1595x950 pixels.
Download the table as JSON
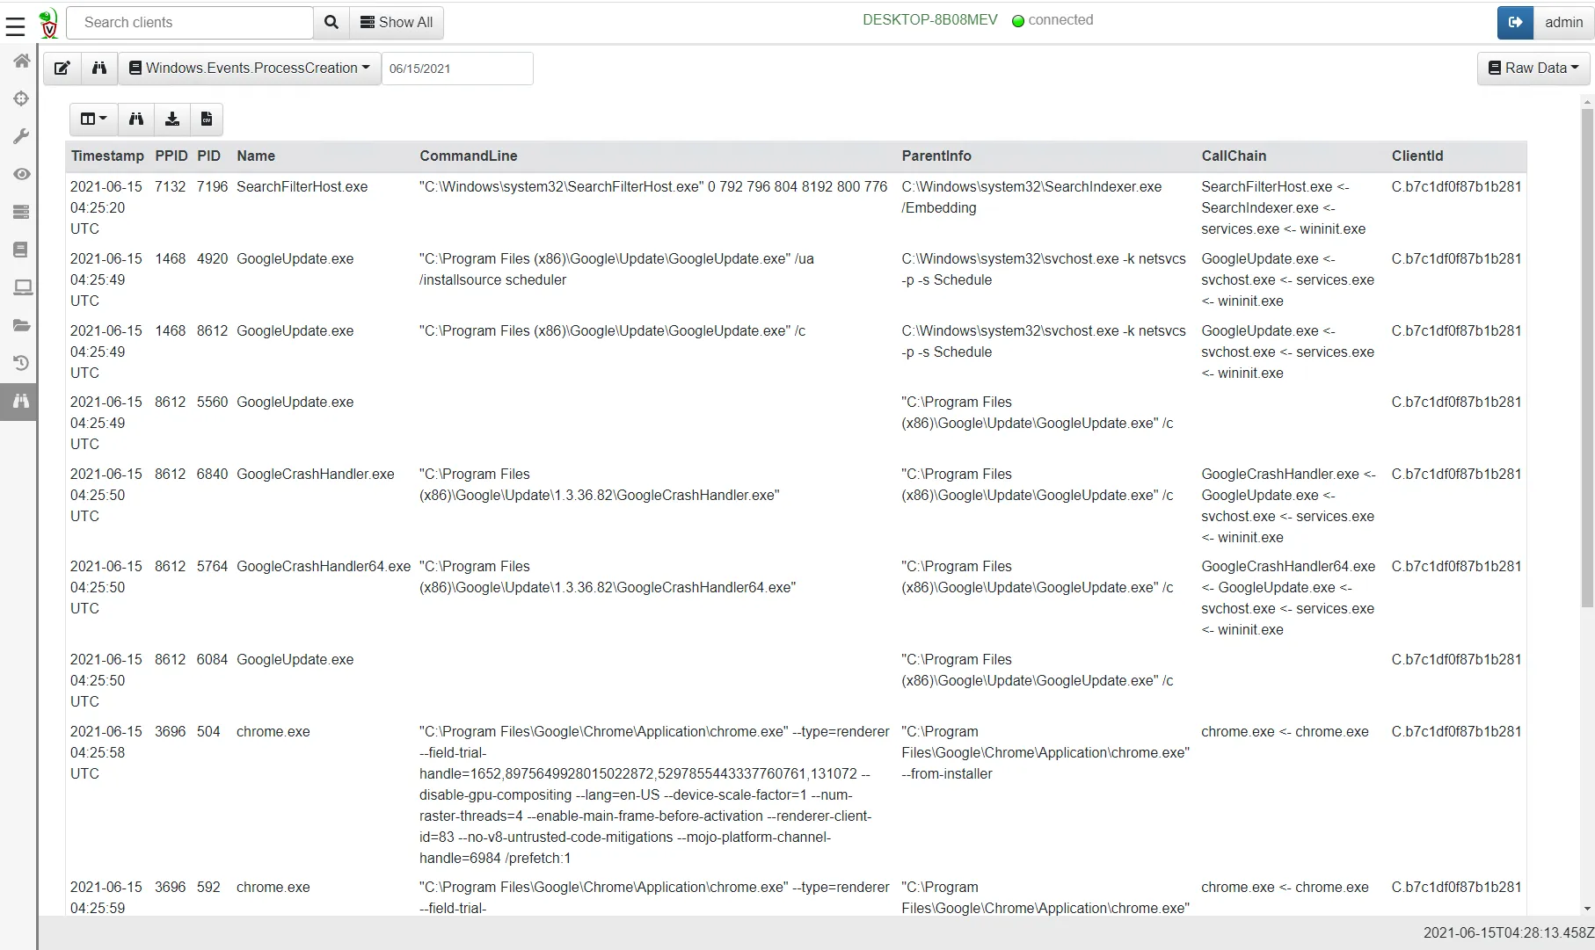172,120
